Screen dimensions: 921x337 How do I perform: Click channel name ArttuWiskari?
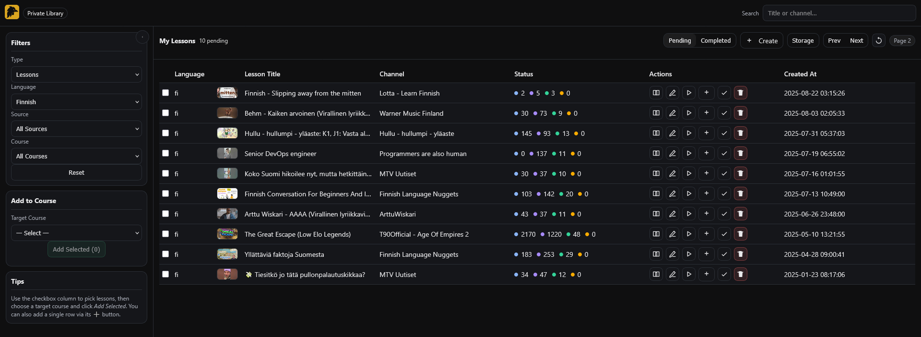(398, 214)
